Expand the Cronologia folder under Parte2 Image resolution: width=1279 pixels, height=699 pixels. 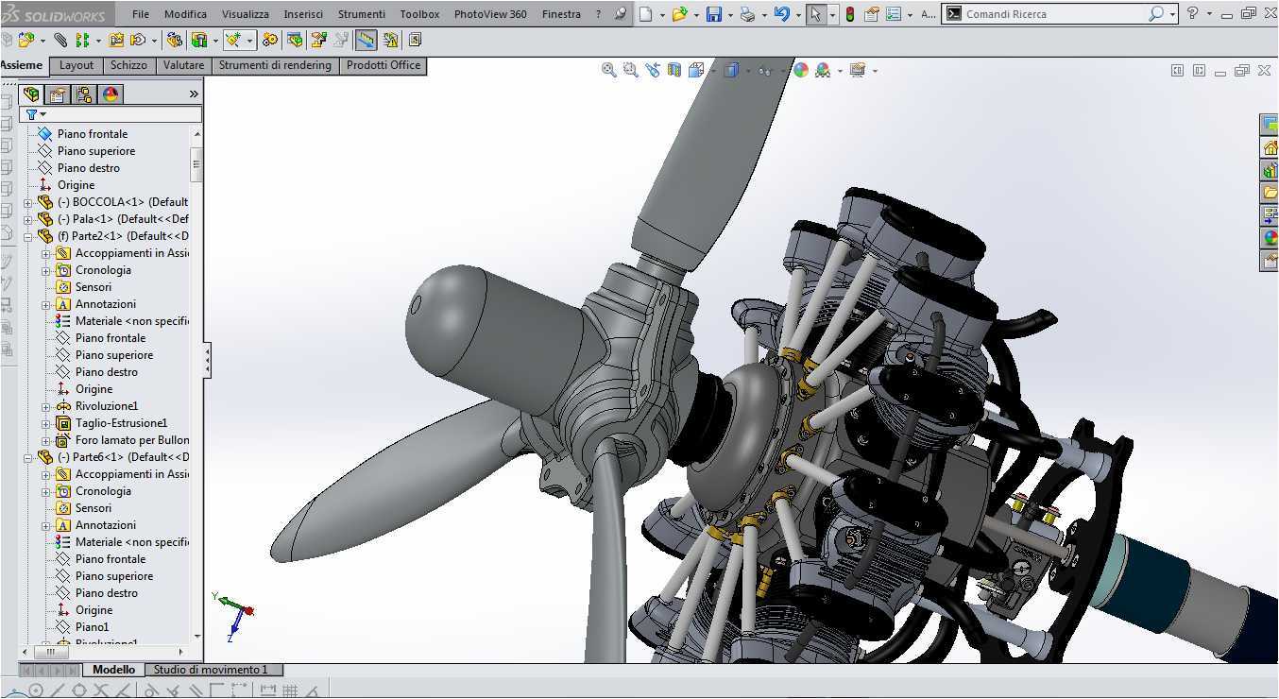coord(45,270)
